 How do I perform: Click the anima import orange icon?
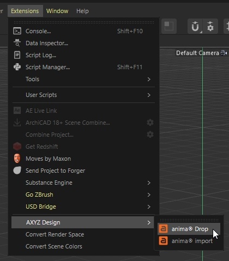[x=163, y=241]
